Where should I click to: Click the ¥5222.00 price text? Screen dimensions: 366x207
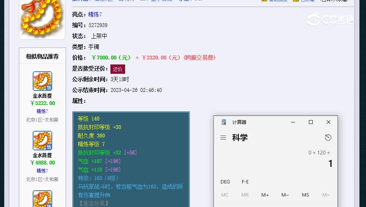[42, 103]
